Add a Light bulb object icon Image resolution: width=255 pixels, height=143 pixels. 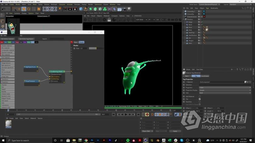129,9
